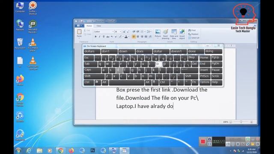Toggle the Insert key on On-Screen Keyboard

[x=205, y=70]
